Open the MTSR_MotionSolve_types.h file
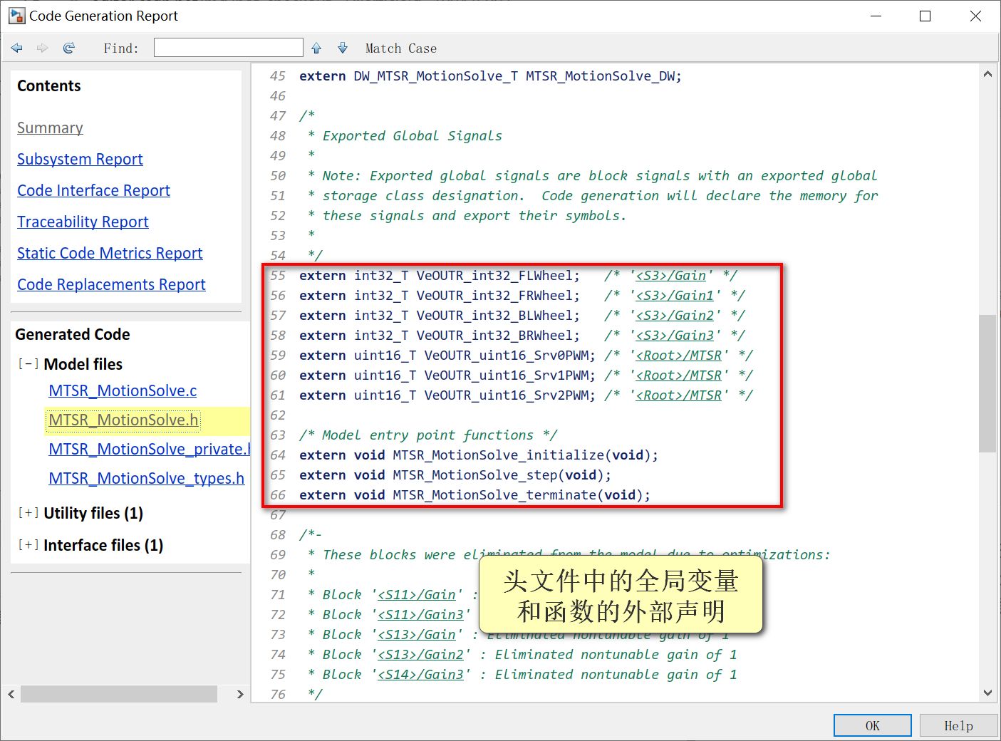The width and height of the screenshot is (1001, 741). (x=146, y=479)
